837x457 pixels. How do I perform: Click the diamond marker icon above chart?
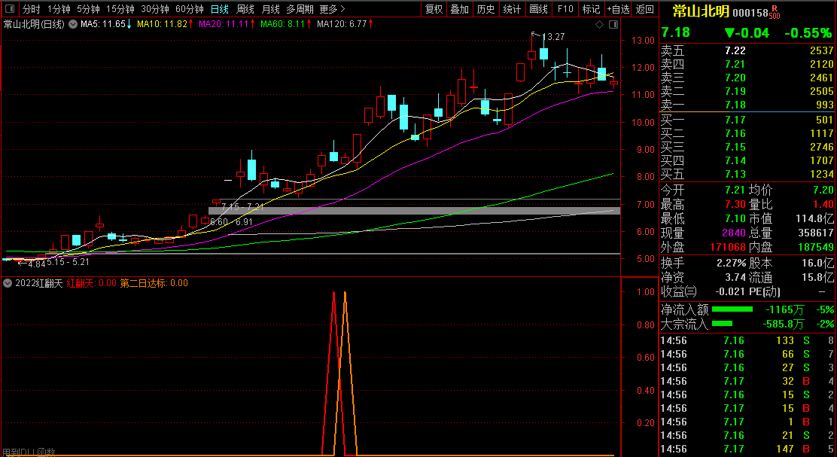pyautogui.click(x=599, y=25)
